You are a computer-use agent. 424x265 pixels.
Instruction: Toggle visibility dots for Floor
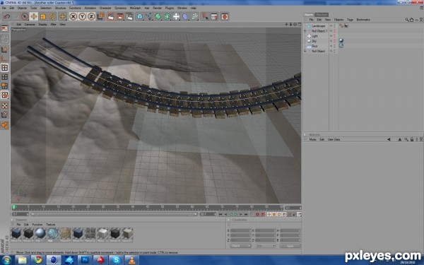coord(334,46)
